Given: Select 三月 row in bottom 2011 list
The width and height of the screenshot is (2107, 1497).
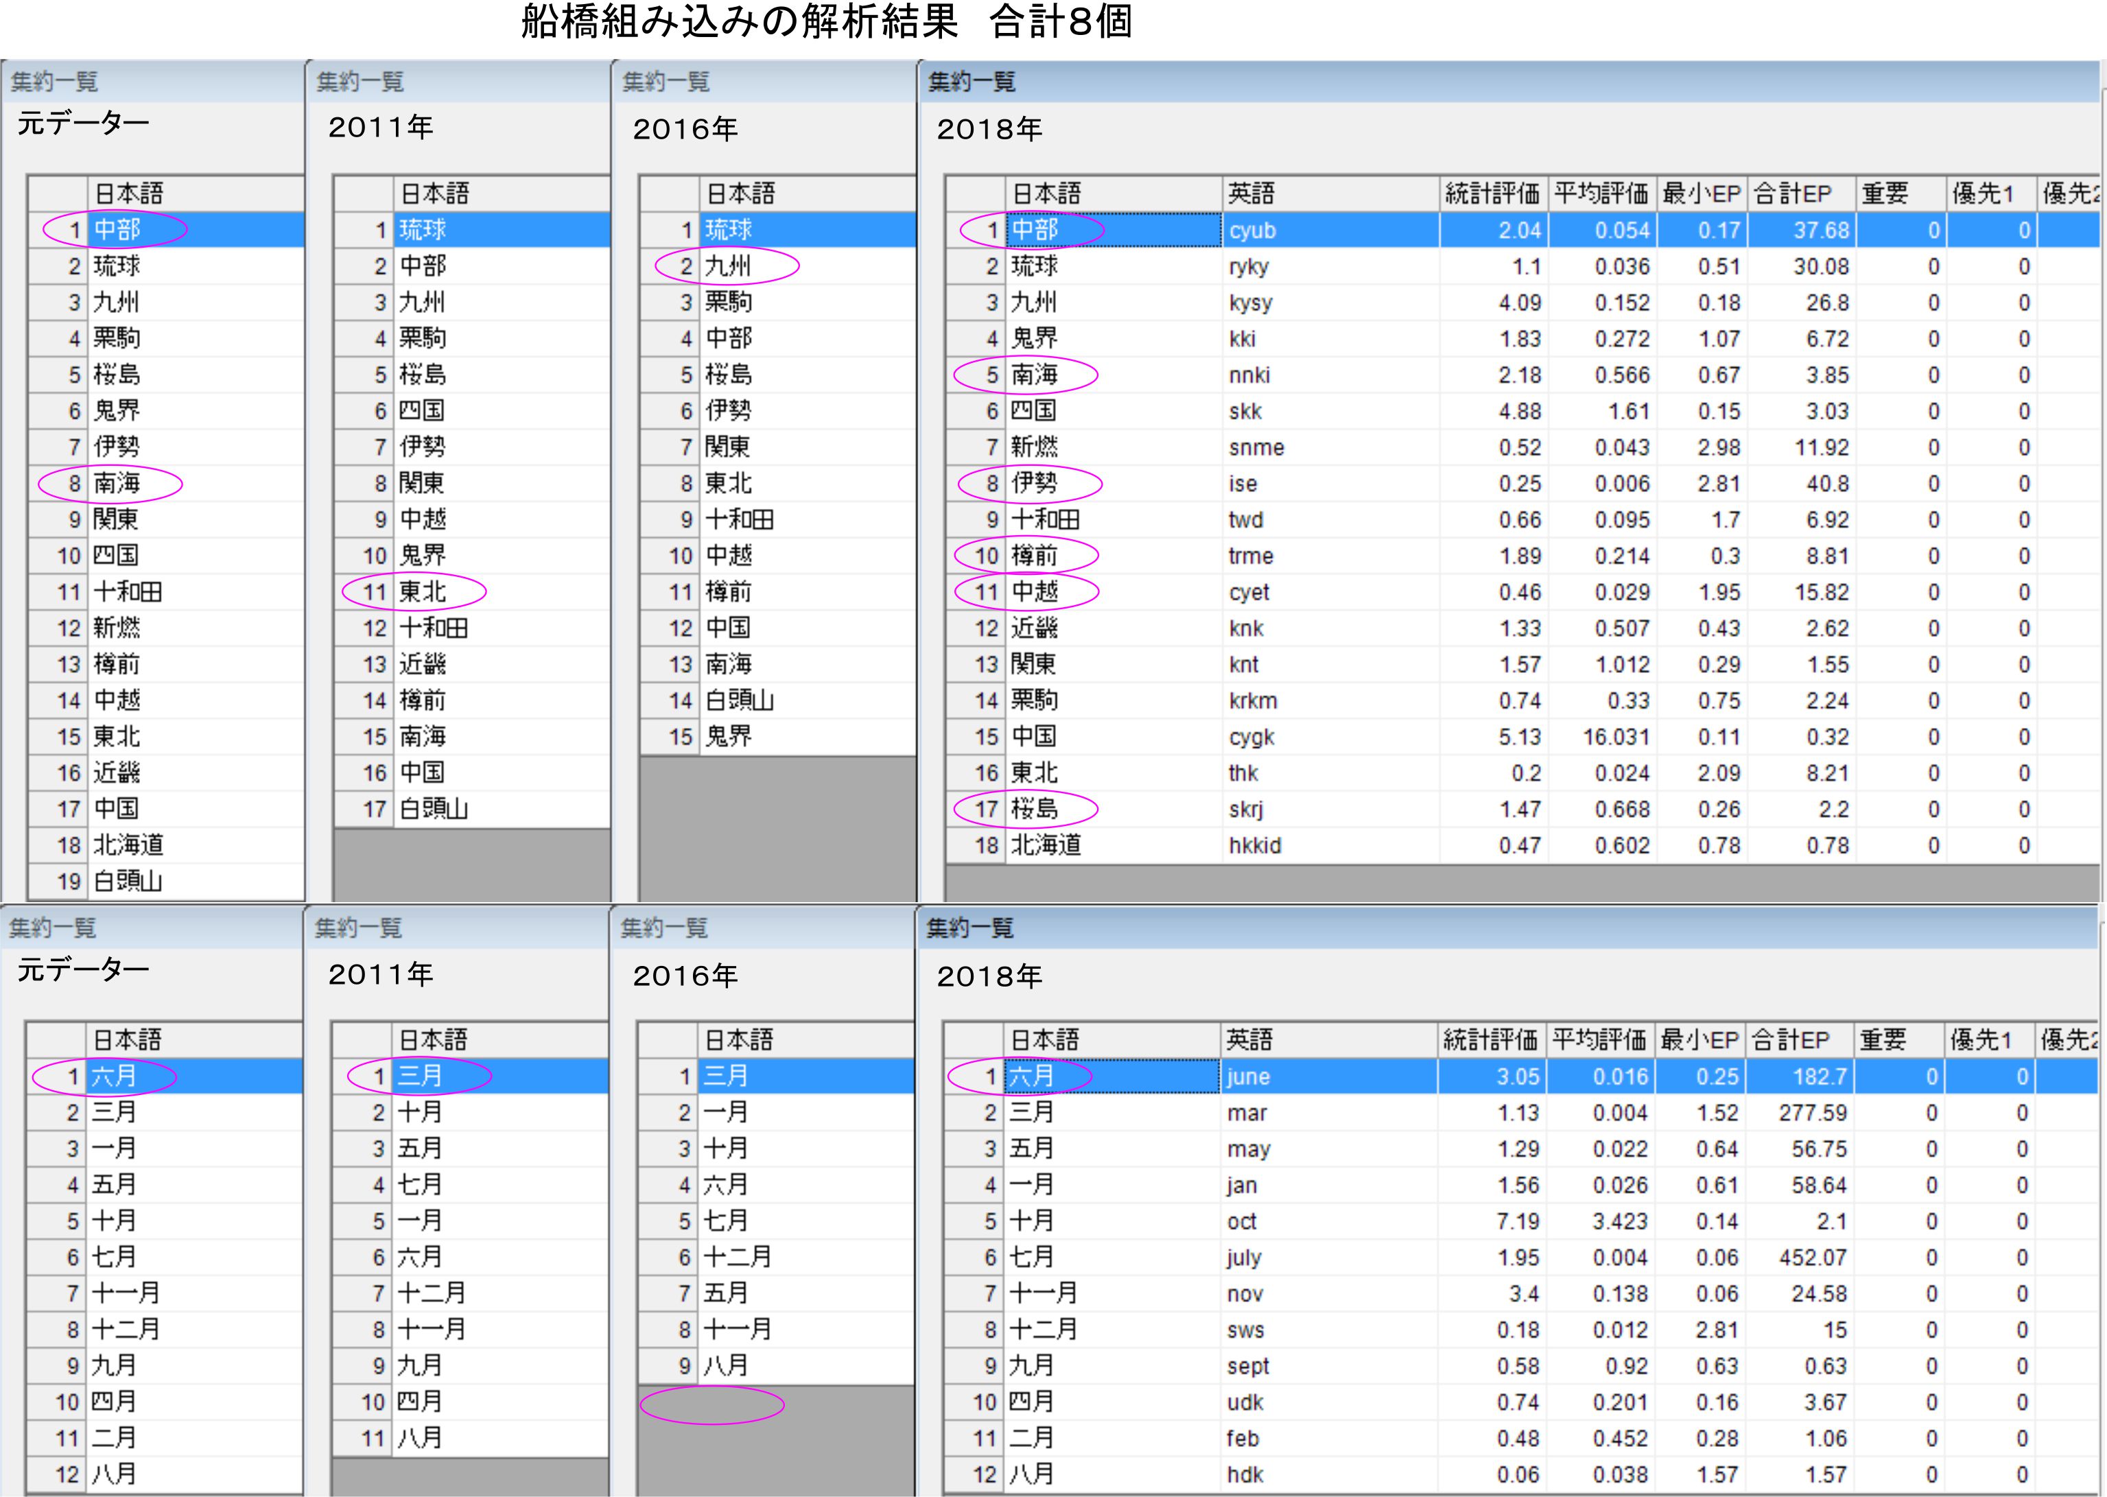Looking at the screenshot, I should coord(421,1076).
